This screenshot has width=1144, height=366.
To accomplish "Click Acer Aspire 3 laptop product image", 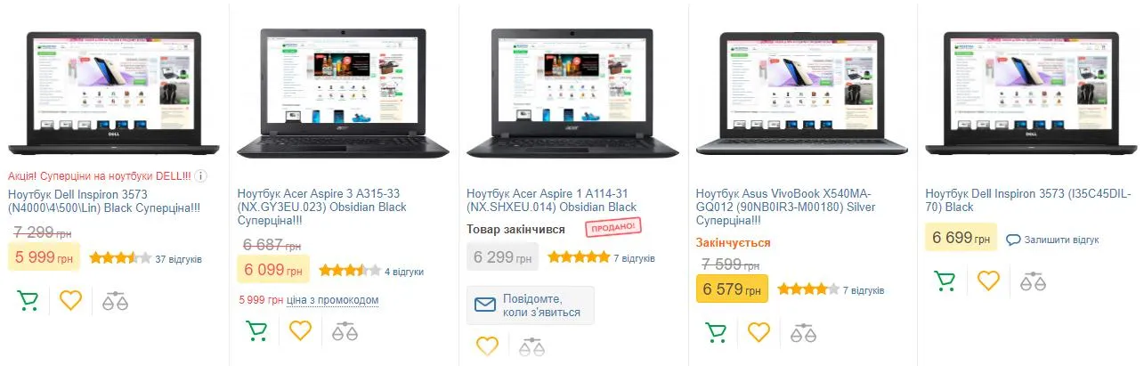I will click(343, 94).
